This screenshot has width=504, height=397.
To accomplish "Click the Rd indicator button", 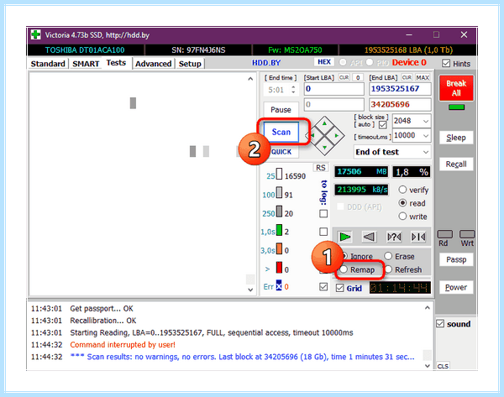I will pyautogui.click(x=445, y=234).
